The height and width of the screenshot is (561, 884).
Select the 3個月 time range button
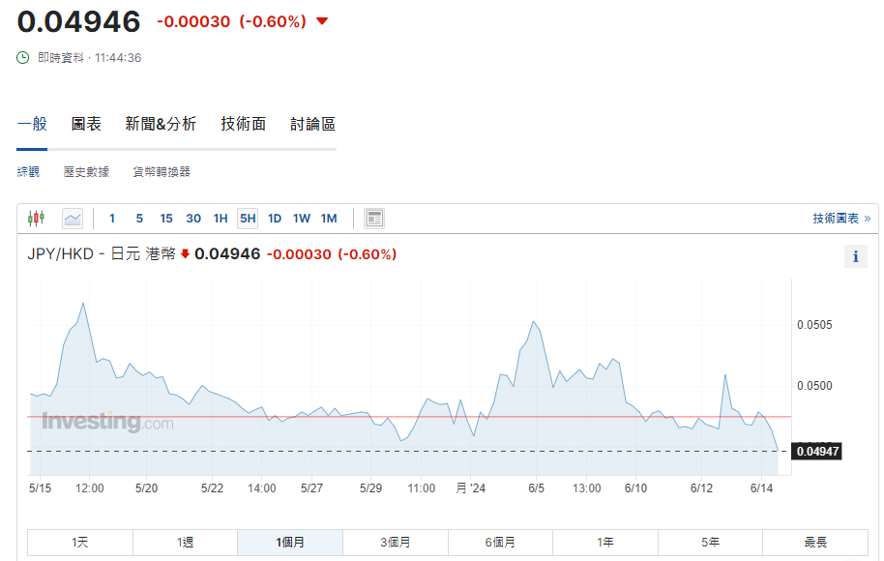click(x=395, y=543)
